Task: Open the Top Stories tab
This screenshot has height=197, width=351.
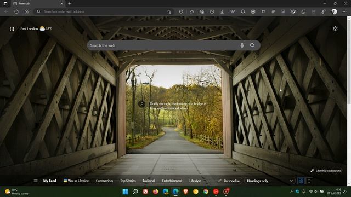Action: (128, 181)
